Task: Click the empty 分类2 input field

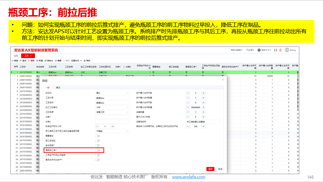Action: (112, 122)
